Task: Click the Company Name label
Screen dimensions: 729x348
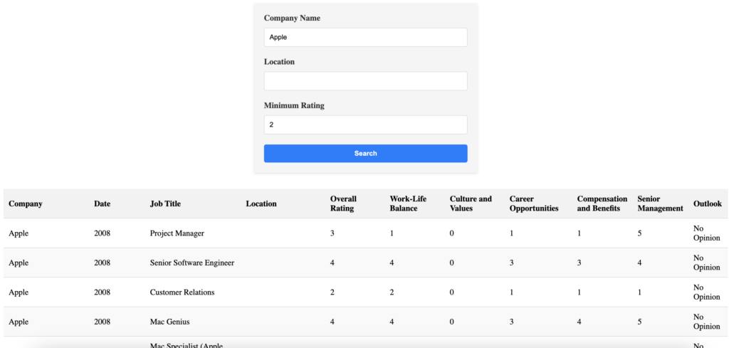Action: pyautogui.click(x=292, y=18)
